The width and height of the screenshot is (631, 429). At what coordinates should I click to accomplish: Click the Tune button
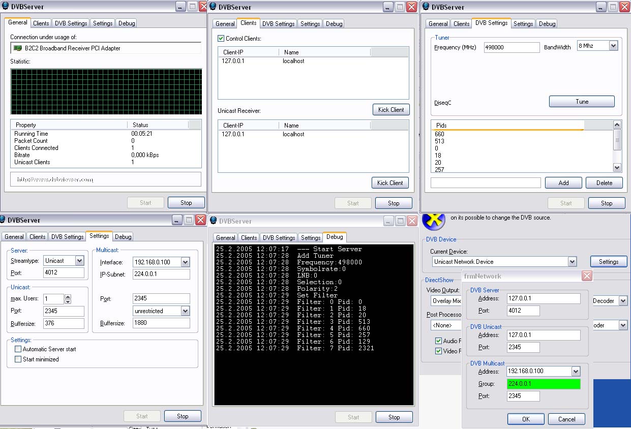(582, 102)
